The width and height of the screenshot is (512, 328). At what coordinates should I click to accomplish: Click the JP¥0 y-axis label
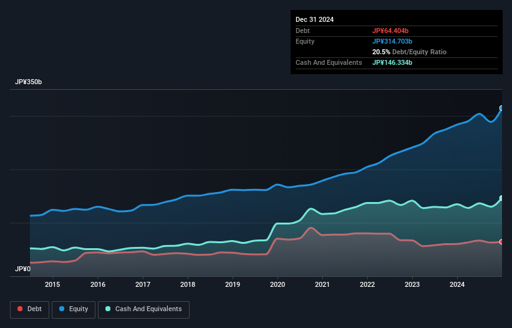click(23, 269)
